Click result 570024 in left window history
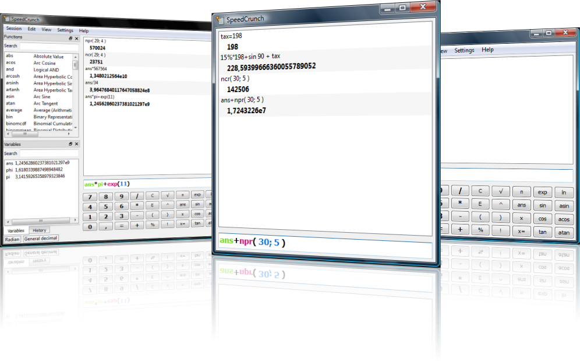The height and width of the screenshot is (361, 580). (97, 48)
